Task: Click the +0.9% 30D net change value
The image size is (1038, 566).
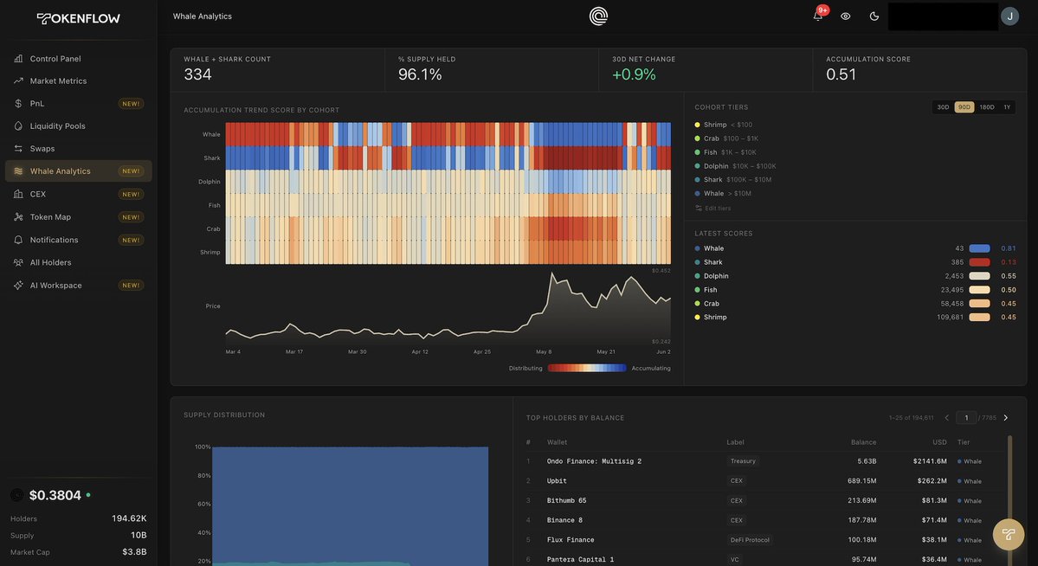Action: coord(634,74)
